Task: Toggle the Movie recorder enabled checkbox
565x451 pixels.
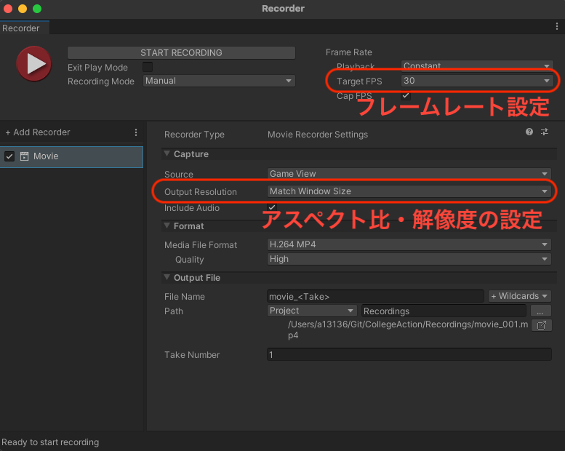Action: point(9,156)
